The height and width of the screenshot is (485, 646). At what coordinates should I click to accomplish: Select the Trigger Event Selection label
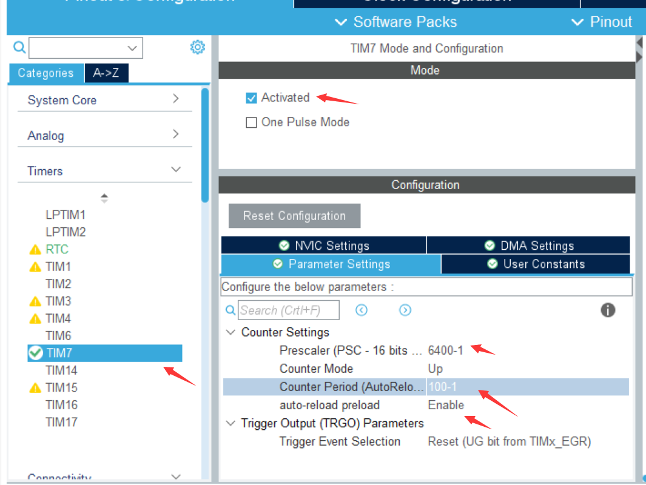coord(340,441)
